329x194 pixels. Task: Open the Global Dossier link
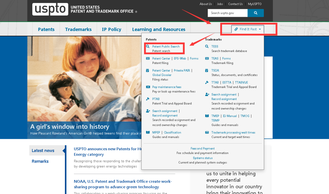162,75
